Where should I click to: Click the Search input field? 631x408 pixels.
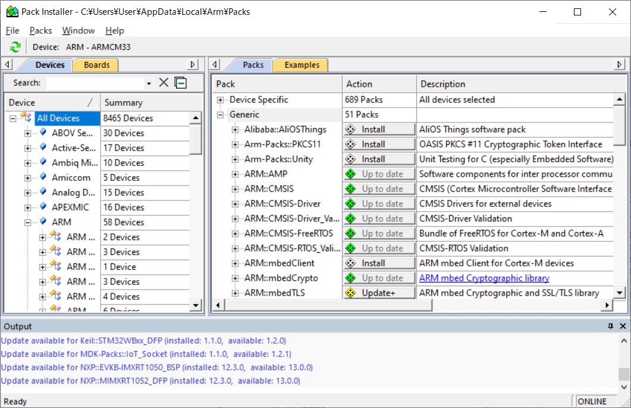coord(96,83)
